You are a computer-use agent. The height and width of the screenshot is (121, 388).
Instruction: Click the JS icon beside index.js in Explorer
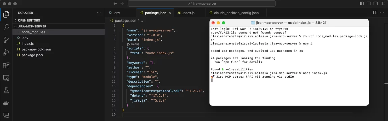[x=18, y=44]
